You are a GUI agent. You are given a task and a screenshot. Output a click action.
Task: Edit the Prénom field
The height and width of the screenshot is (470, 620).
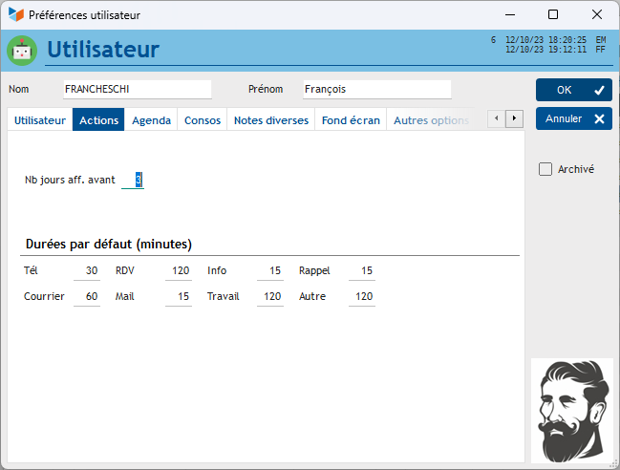pyautogui.click(x=375, y=89)
